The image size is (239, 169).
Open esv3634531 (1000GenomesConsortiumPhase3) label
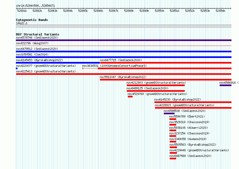click(114, 66)
